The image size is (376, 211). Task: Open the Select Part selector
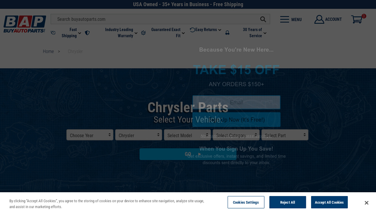[285, 135]
